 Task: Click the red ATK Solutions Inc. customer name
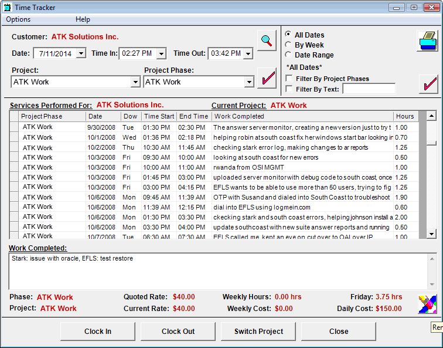click(x=85, y=37)
